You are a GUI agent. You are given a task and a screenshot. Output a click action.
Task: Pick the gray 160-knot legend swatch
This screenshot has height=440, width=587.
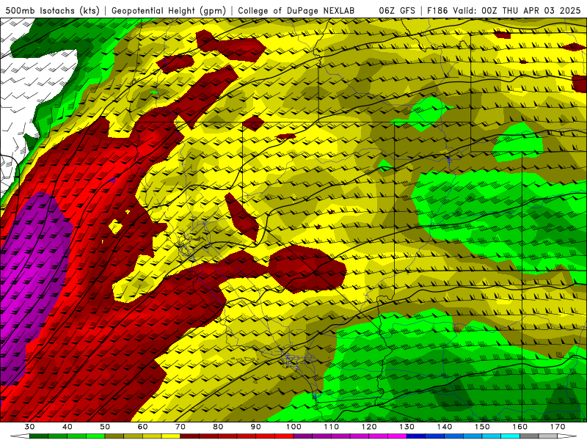[x=529, y=436]
